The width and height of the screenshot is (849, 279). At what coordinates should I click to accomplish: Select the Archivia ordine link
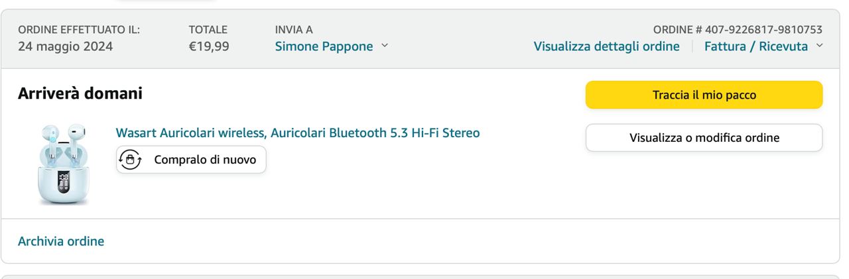pos(61,241)
